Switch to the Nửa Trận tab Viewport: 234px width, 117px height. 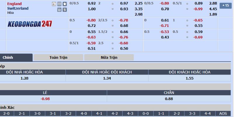(x=109, y=57)
